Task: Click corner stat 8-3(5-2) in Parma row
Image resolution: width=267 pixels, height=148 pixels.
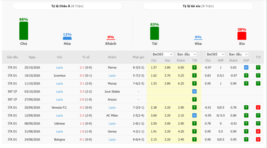Action: click(x=138, y=68)
